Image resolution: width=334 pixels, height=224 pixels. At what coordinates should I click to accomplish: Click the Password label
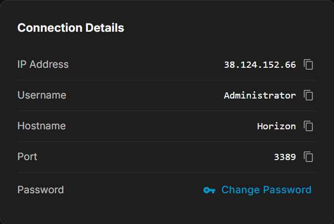coord(40,190)
